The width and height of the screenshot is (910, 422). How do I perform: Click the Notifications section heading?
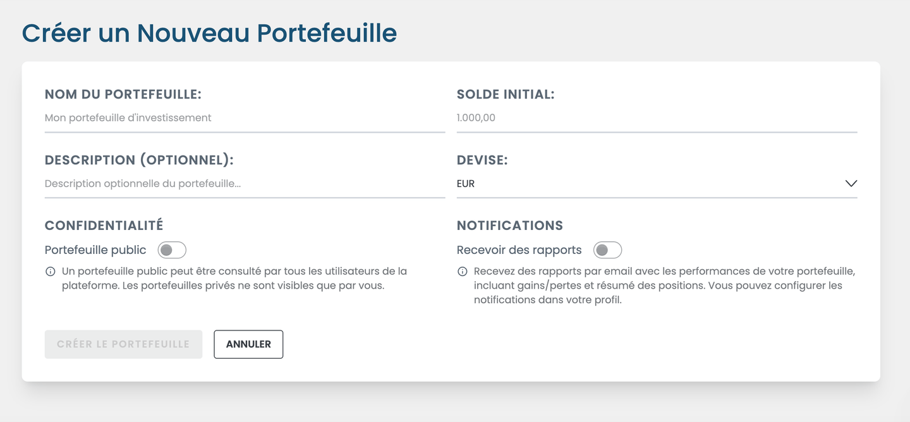click(509, 226)
